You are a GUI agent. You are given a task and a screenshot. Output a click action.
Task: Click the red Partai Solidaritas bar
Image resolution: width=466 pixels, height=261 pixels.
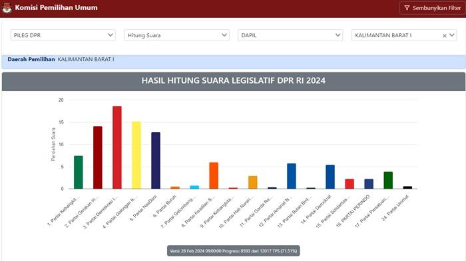(x=349, y=184)
